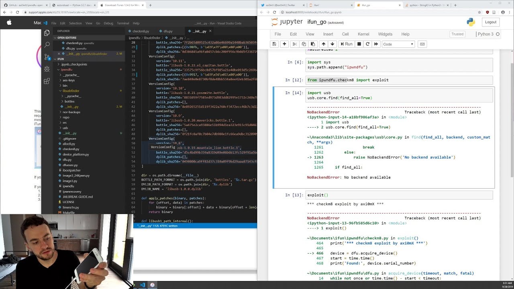This screenshot has width=514, height=289.
Task: Click the libusbfinder breadcrumb in the editor
Action: (x=152, y=37)
